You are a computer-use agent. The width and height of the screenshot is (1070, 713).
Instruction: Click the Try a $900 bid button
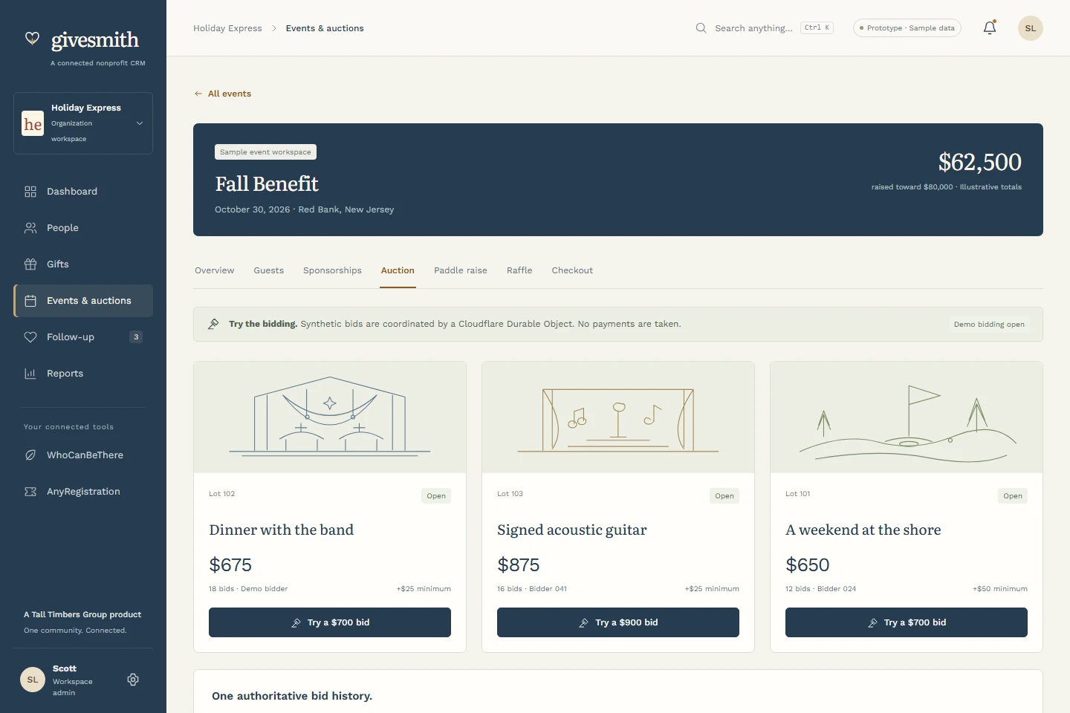pyautogui.click(x=618, y=622)
